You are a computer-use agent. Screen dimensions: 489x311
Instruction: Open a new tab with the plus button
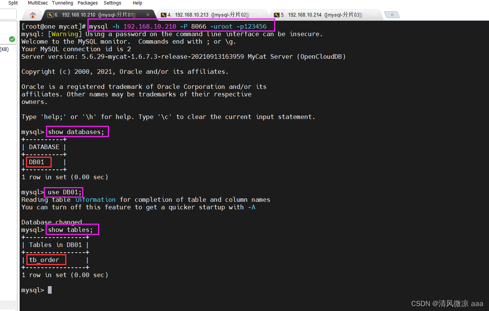pos(392,15)
